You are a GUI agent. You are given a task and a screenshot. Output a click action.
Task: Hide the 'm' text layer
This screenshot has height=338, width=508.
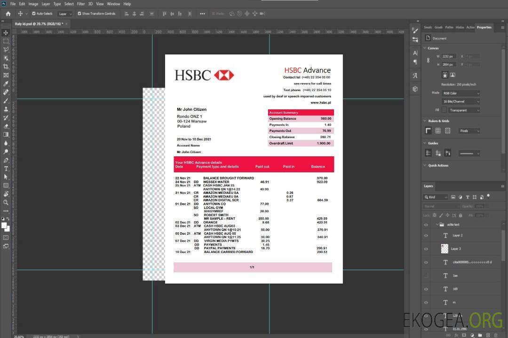coord(426,302)
